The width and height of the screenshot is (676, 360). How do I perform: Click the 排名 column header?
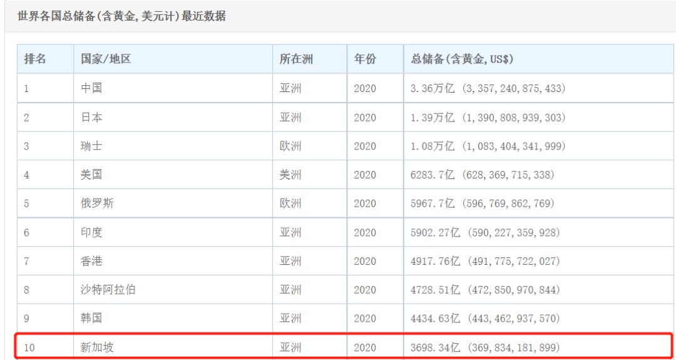click(45, 59)
